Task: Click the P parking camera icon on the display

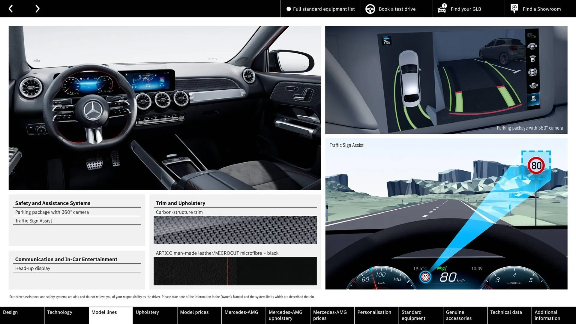Action: [386, 41]
